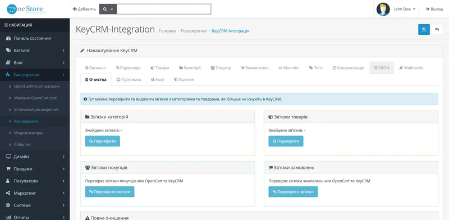
Task: Click Перевірити зв'язки for замовлень
Action: tap(293, 191)
